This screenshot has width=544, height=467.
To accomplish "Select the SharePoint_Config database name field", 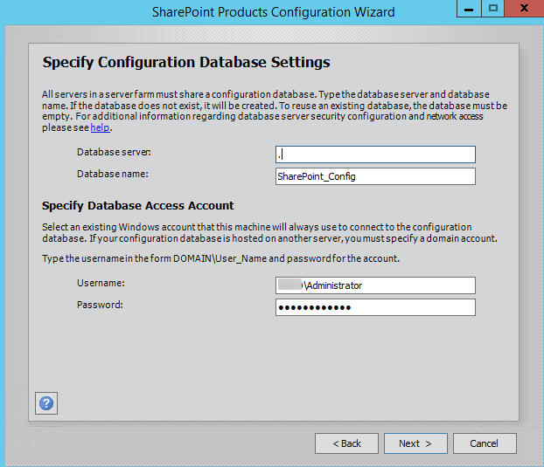I will [375, 176].
